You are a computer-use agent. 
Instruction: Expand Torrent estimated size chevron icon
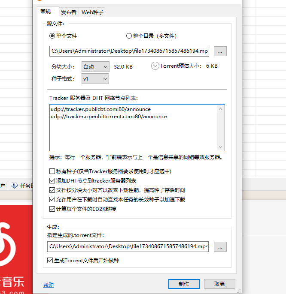tap(155, 66)
